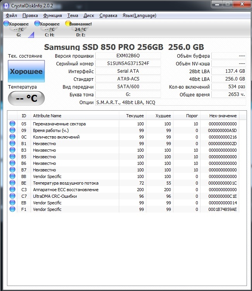Select the yellow Внимание! disk D: E: icon
The height and width of the screenshot is (291, 252).
click(x=68, y=23)
